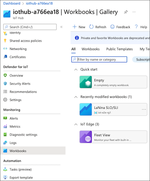This screenshot has width=150, height=181.
Task: Collapse the IoT Edge section
Action: (x=76, y=124)
